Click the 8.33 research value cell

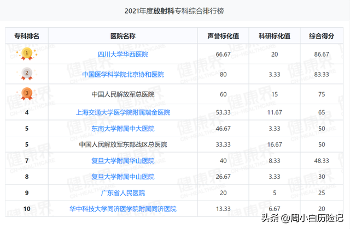[275, 160]
